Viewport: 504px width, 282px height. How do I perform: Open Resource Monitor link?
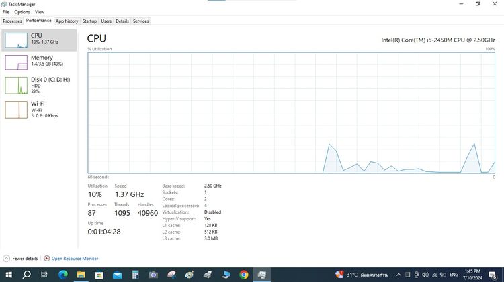pyautogui.click(x=75, y=259)
